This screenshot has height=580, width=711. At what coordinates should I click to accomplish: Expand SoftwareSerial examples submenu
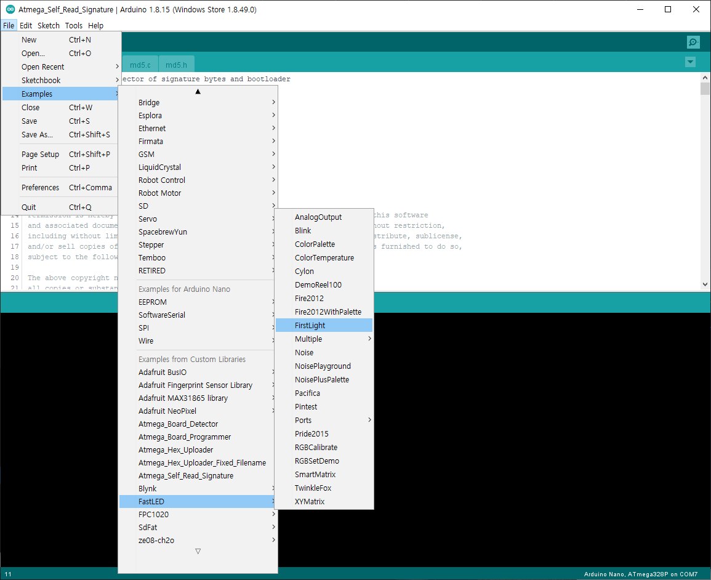click(x=197, y=315)
